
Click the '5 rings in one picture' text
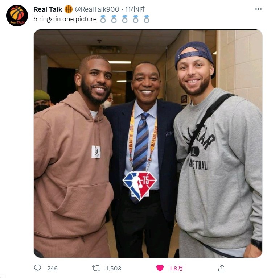[65, 19]
